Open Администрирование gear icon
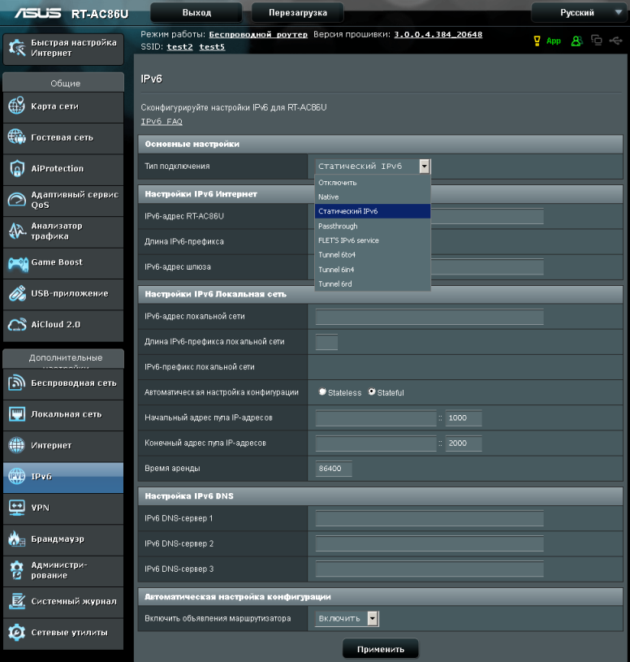Screen dimensions: 630x662 (17, 570)
